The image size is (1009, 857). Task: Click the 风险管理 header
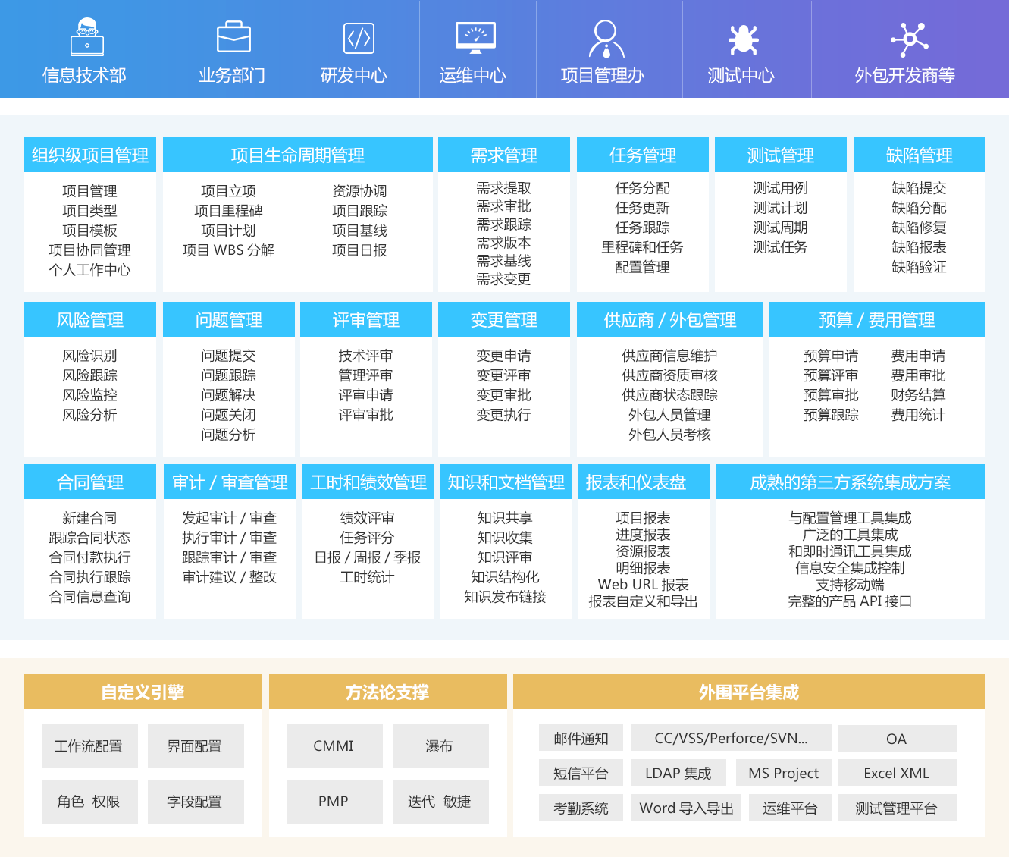coord(90,319)
